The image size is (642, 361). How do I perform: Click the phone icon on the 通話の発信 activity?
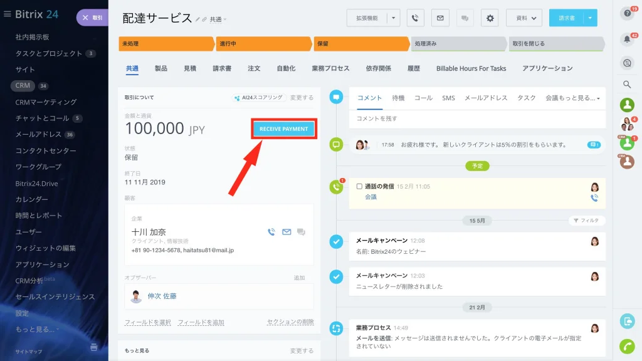pyautogui.click(x=594, y=197)
